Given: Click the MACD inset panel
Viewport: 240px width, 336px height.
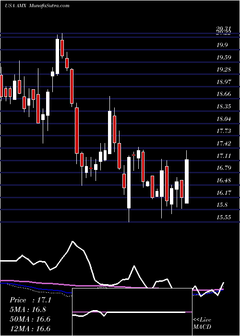Looking at the screenshot, I should 132,312.
